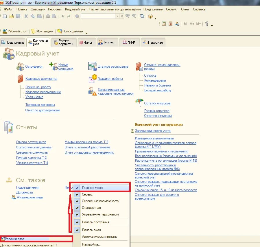Open Личная карточка Т-2 report
The image size is (260, 247).
tap(31, 158)
